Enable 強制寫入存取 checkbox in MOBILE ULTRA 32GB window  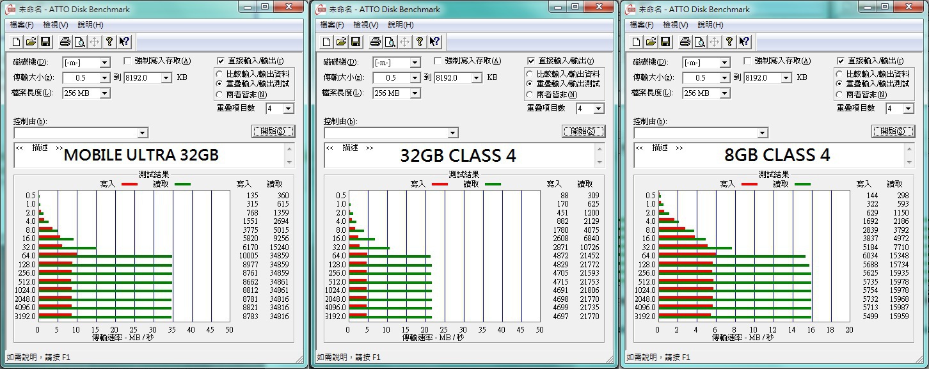coord(128,61)
